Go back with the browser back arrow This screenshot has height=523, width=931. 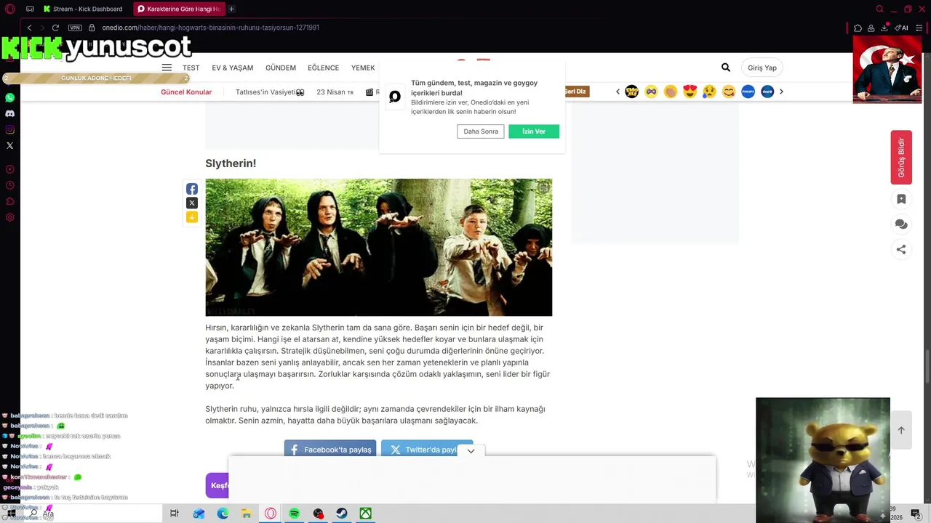pos(29,28)
